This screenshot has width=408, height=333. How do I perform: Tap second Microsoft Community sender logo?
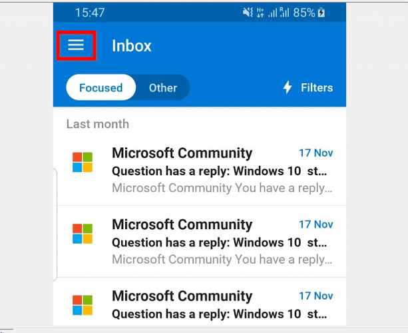(x=83, y=234)
